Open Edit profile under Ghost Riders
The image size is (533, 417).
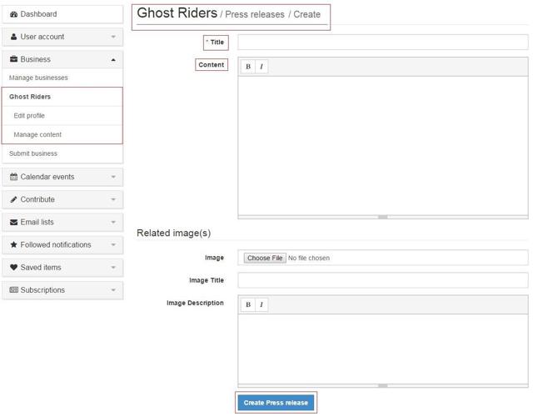pyautogui.click(x=62, y=116)
